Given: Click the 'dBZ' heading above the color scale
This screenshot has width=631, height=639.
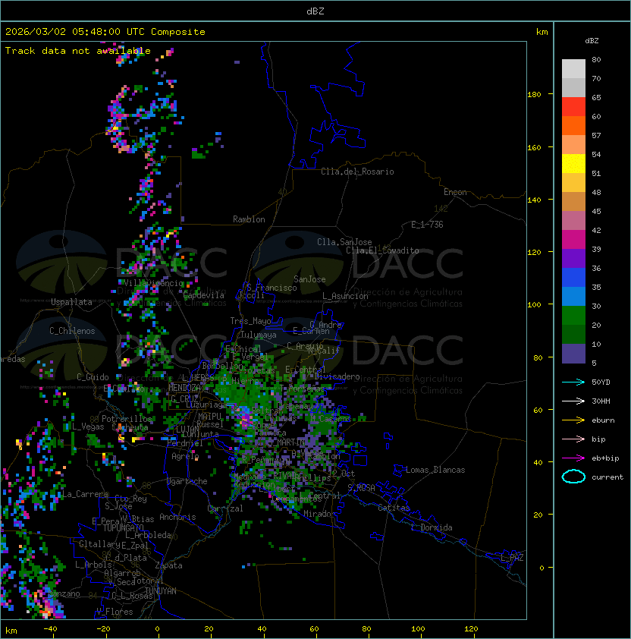Looking at the screenshot, I should pos(592,41).
